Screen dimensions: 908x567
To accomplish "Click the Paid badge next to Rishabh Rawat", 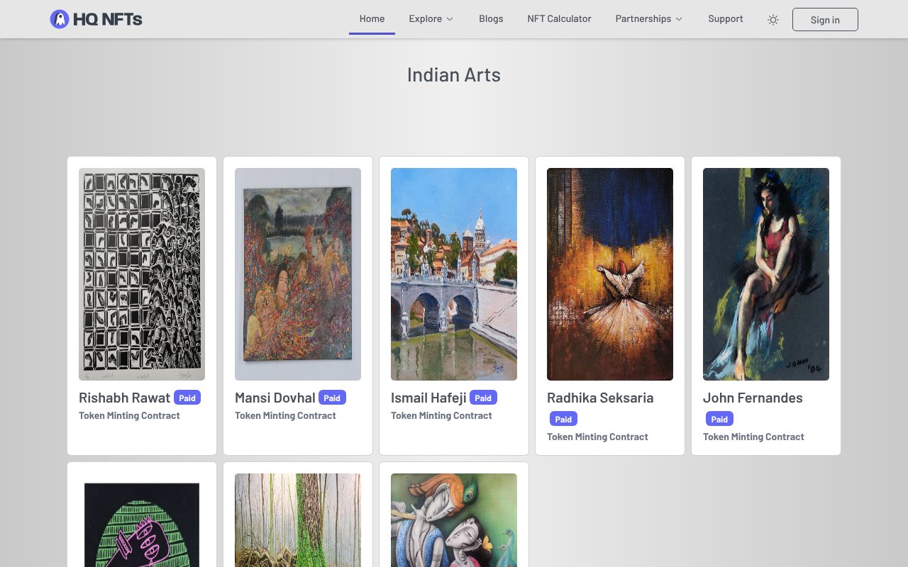I will click(187, 398).
